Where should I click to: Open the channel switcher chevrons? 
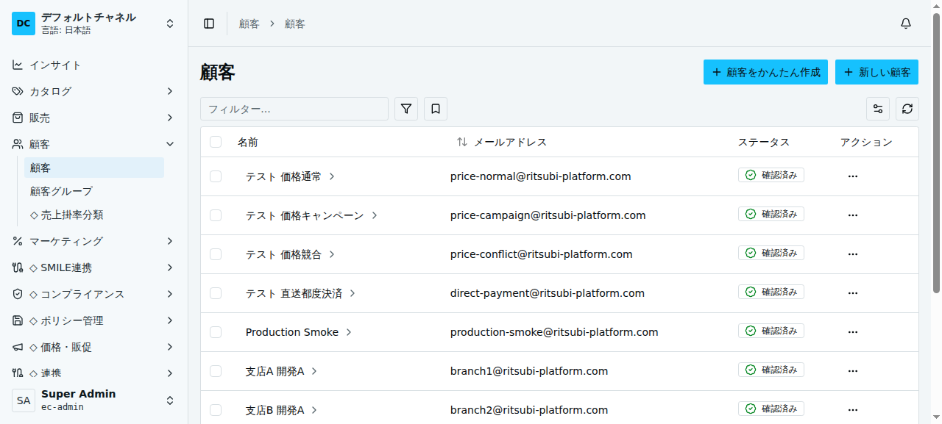[x=170, y=24]
